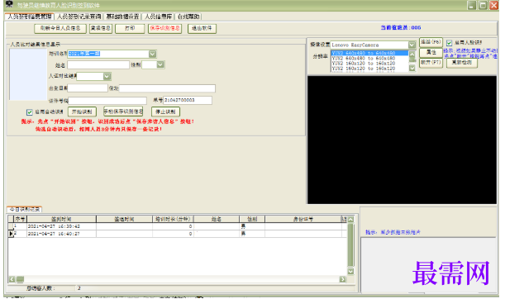
Task: Click the resolution list scroll-up arrow
Action: (x=412, y=54)
